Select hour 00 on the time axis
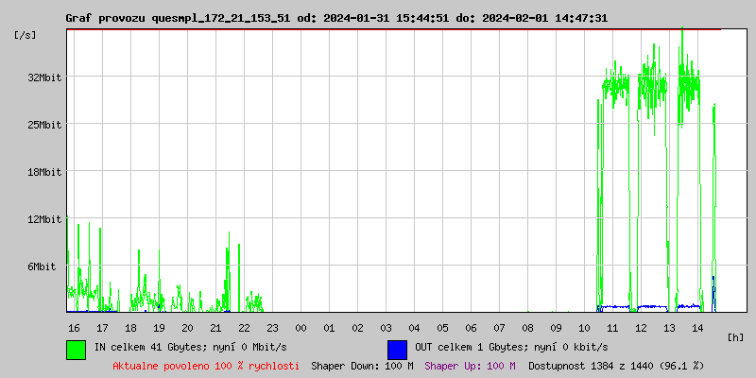 point(301,327)
